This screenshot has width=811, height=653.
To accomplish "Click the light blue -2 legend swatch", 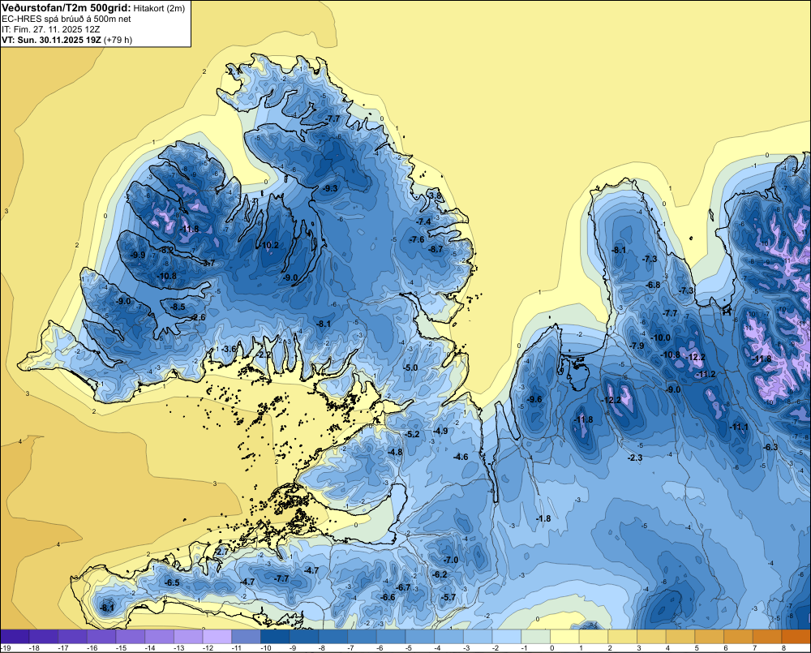I will point(507,637).
